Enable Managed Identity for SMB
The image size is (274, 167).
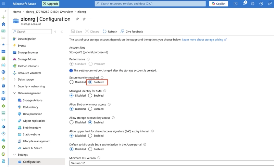coord(90,96)
